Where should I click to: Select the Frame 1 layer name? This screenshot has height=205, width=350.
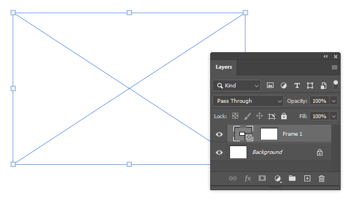point(292,134)
